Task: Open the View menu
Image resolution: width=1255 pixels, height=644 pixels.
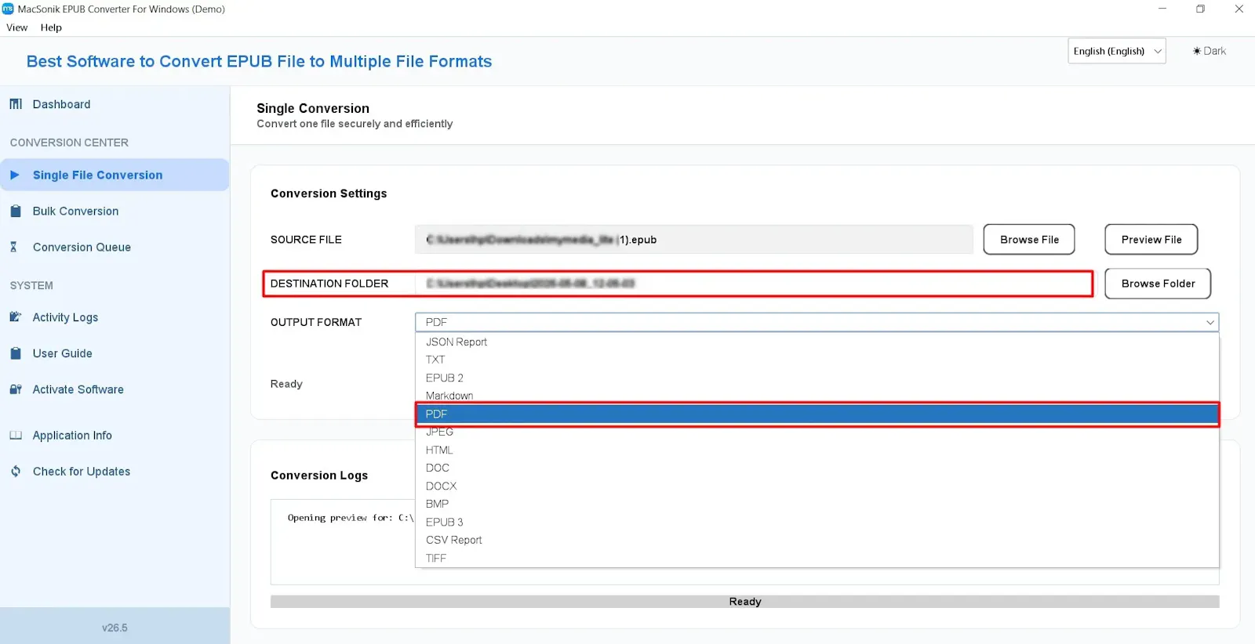Action: pyautogui.click(x=16, y=27)
